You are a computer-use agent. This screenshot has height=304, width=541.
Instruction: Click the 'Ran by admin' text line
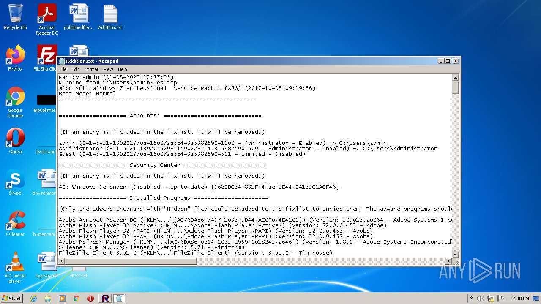(x=116, y=77)
